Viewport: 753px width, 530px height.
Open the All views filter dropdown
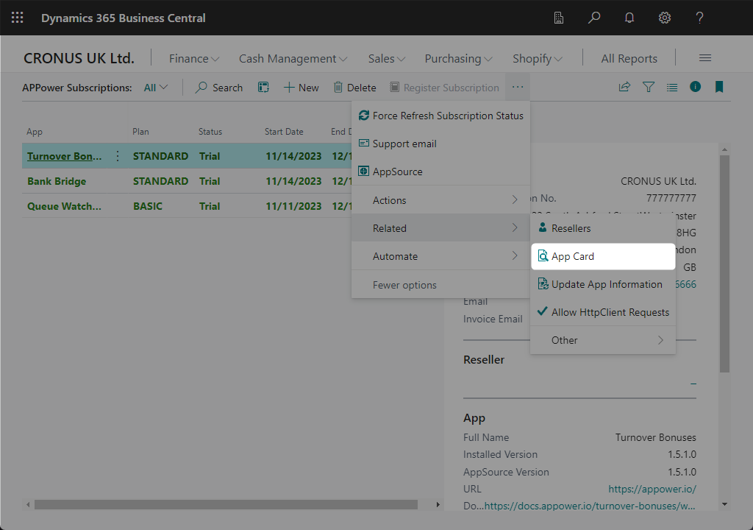pyautogui.click(x=155, y=88)
